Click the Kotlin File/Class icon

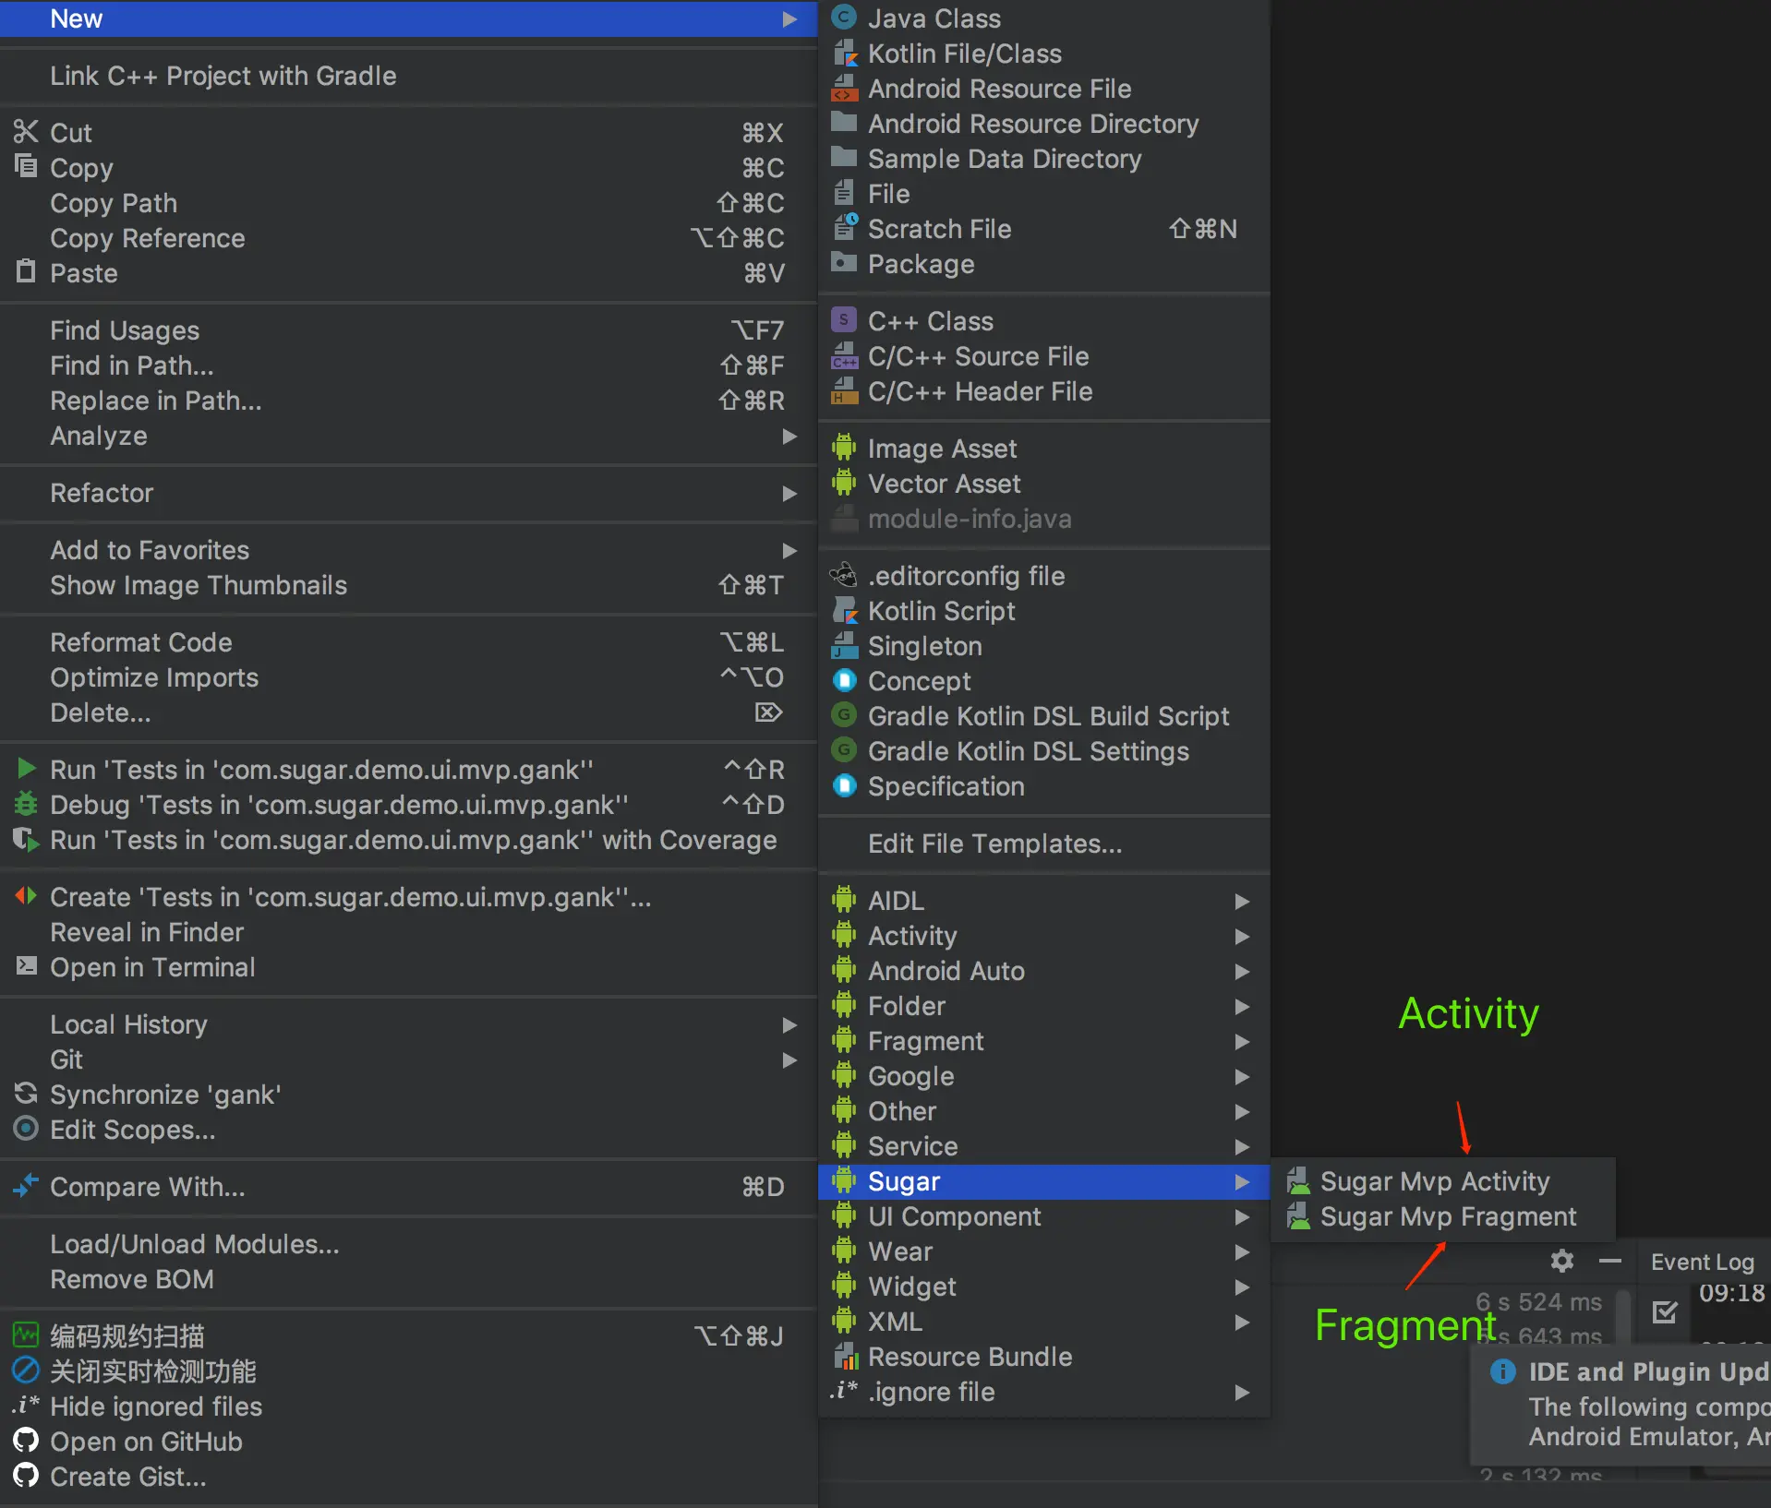pos(844,54)
